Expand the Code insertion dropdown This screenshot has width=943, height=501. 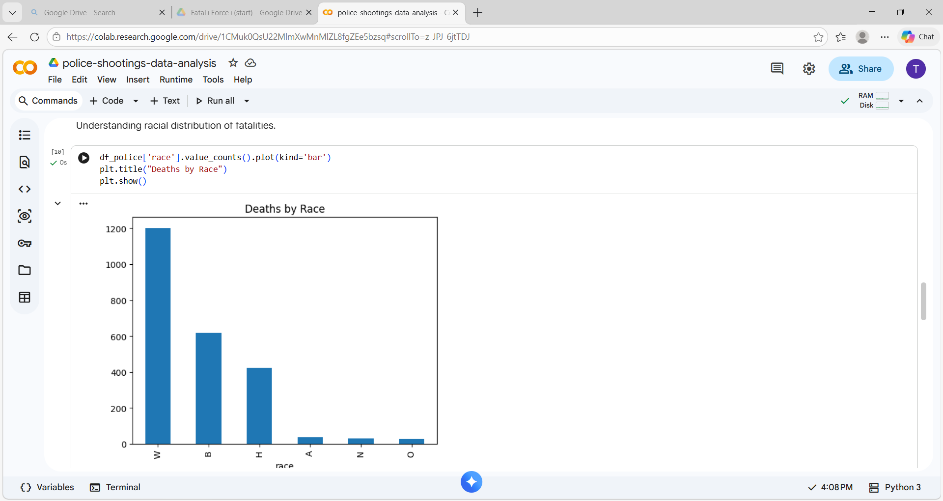pos(136,101)
